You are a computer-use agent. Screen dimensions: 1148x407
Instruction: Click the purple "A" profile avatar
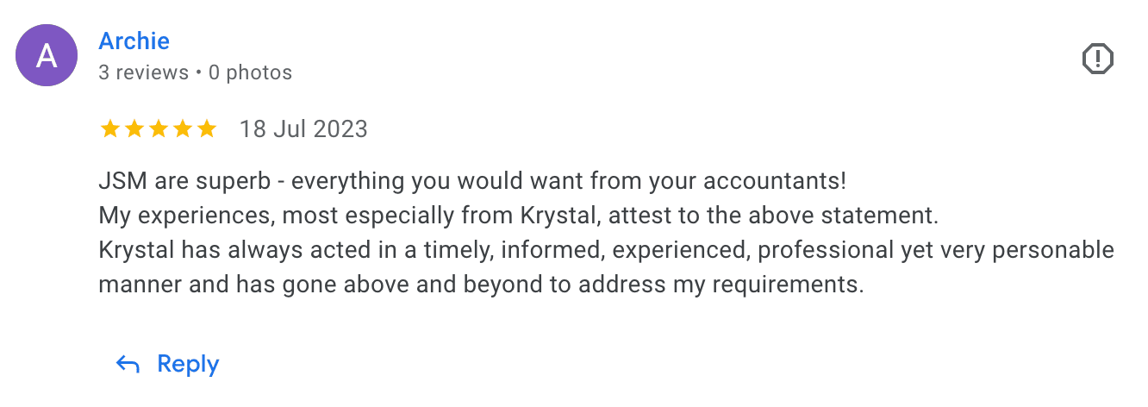(47, 56)
